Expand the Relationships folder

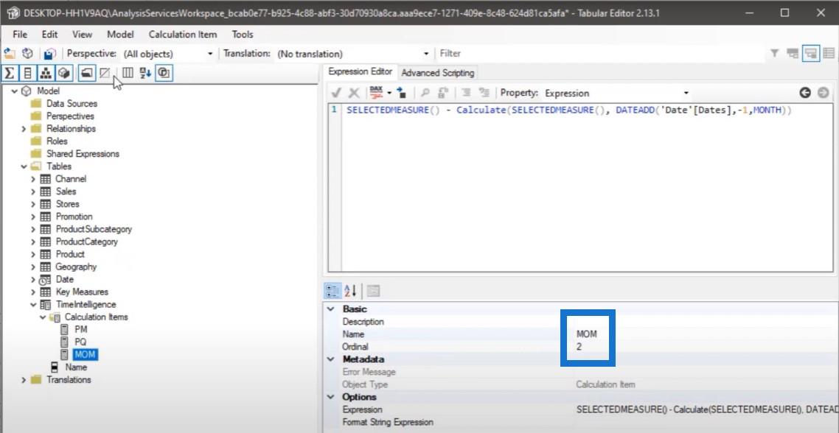(x=24, y=129)
